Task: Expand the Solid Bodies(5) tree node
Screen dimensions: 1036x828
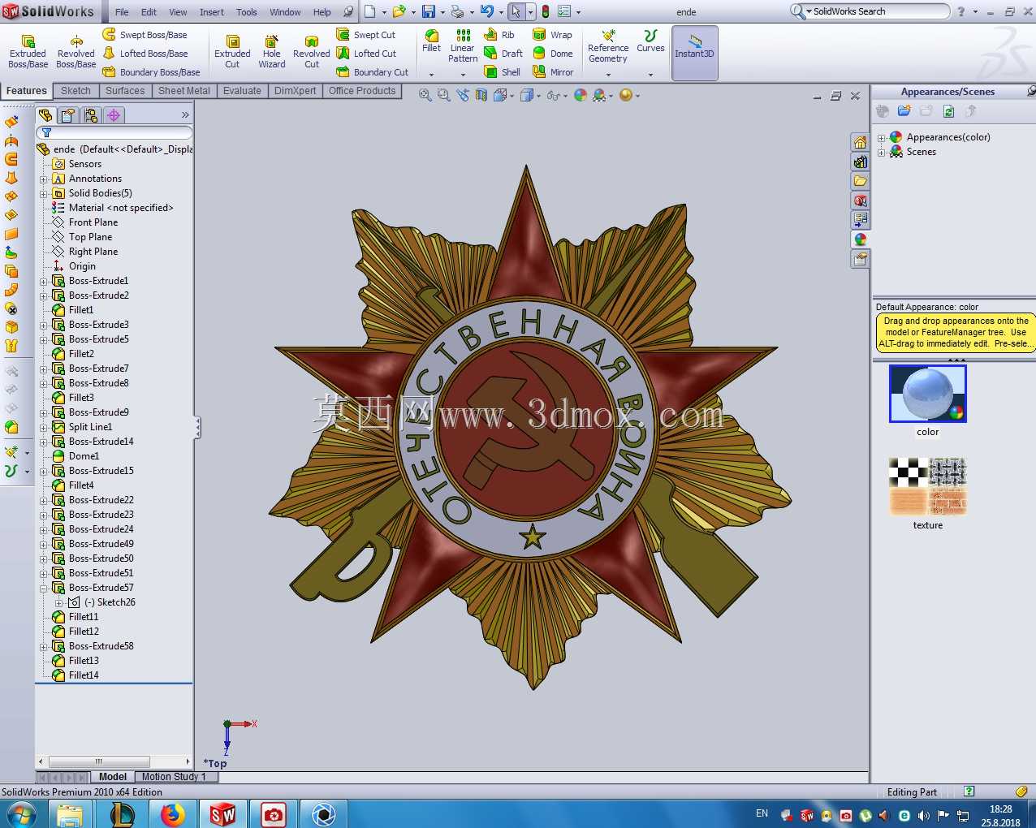Action: tap(44, 193)
